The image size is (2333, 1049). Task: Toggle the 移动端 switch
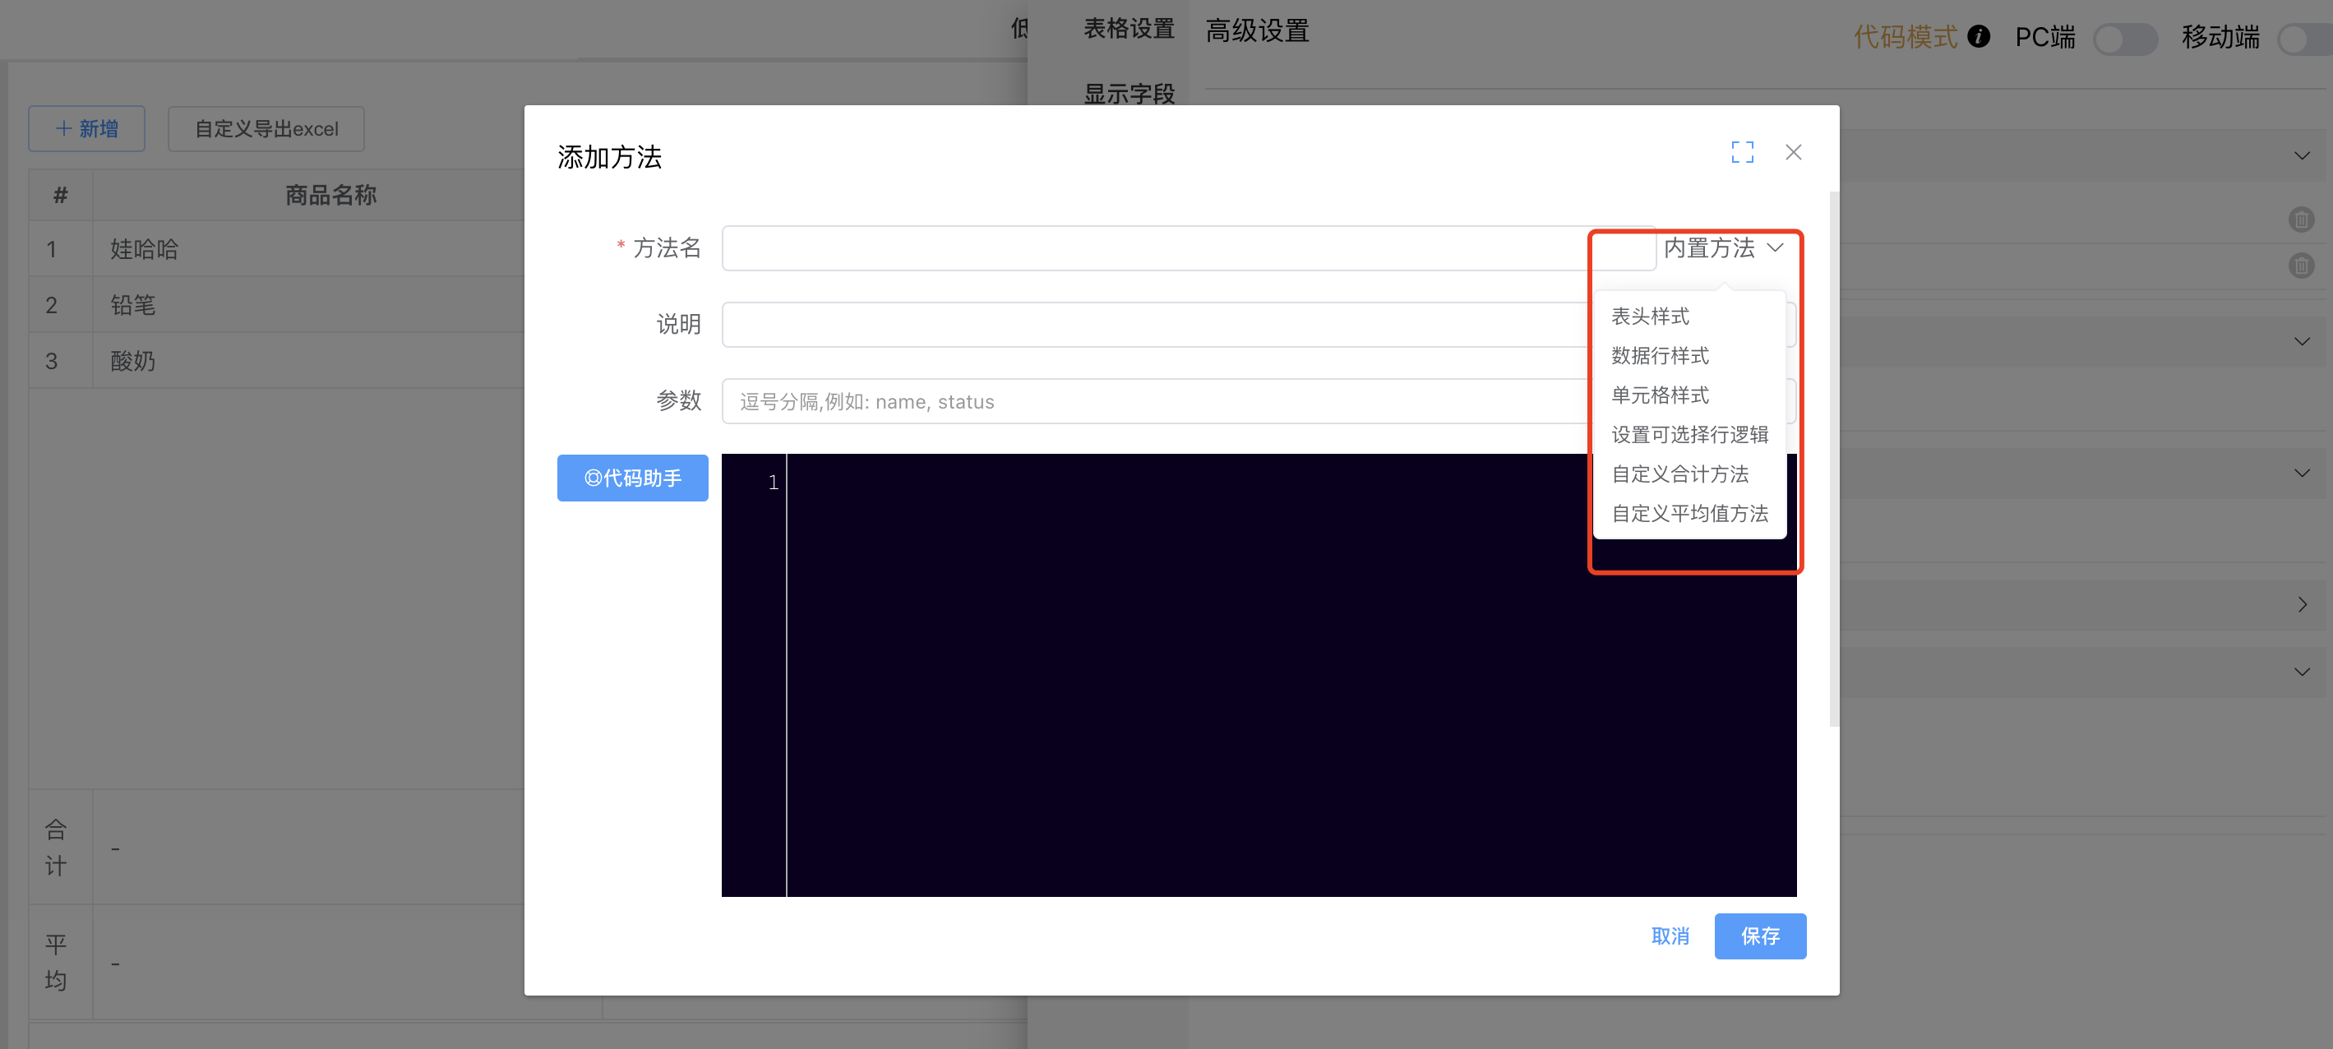[2304, 39]
